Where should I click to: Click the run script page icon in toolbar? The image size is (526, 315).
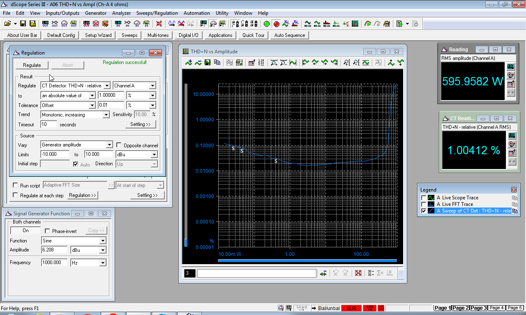[399, 23]
